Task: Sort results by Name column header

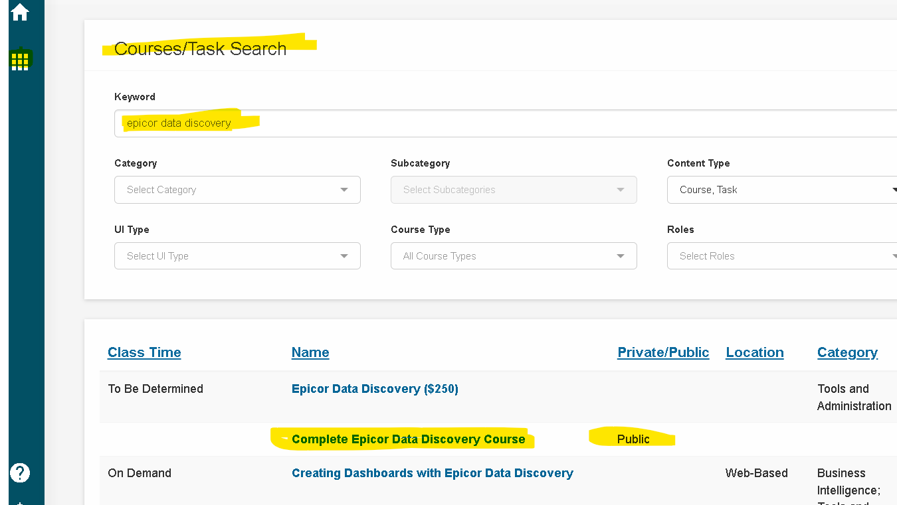Action: 310,352
